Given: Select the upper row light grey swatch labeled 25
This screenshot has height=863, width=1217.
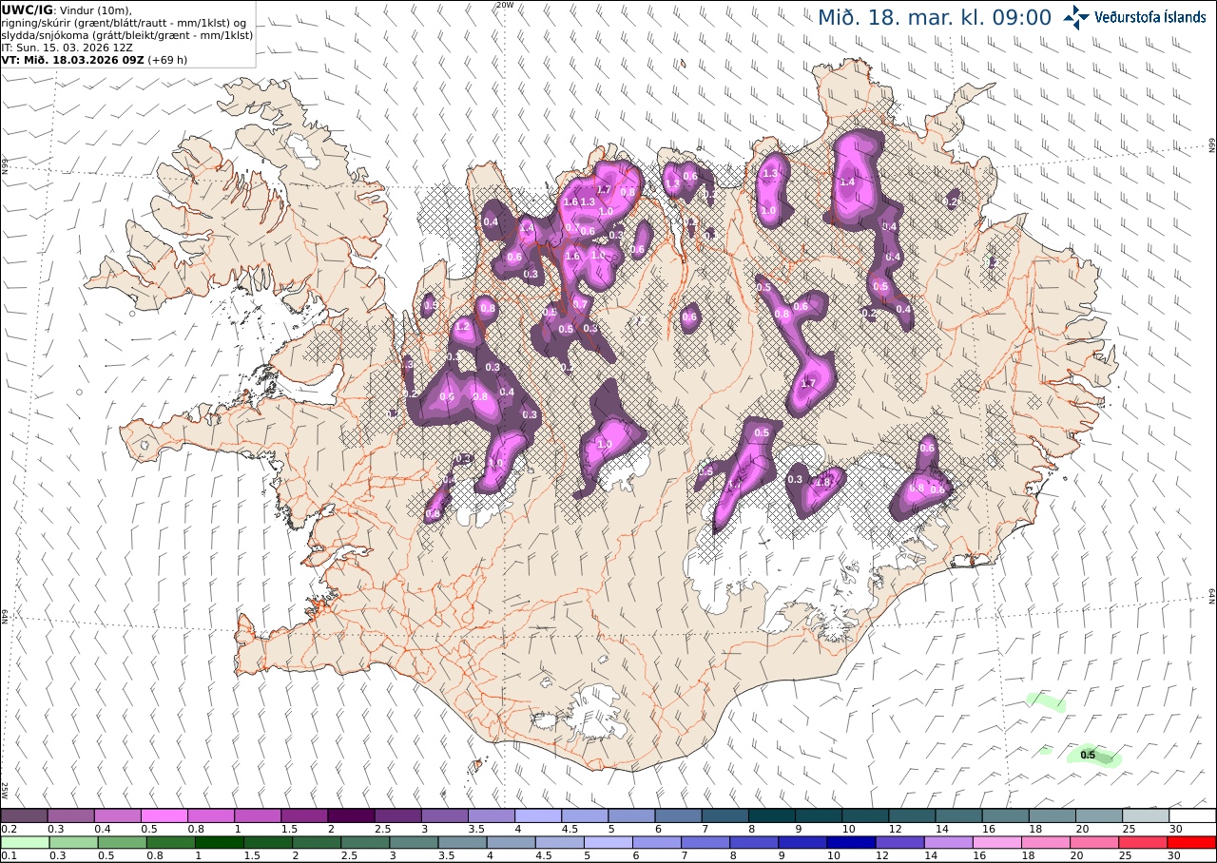Looking at the screenshot, I should [1146, 815].
